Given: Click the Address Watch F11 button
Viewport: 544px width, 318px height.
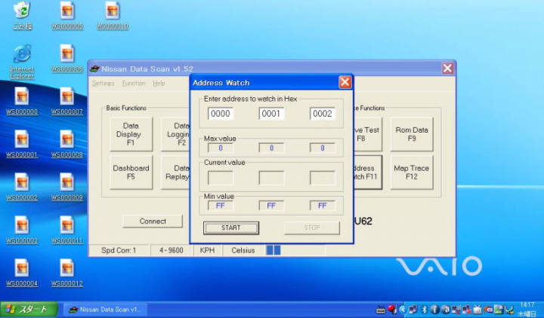Looking at the screenshot, I should click(x=367, y=172).
